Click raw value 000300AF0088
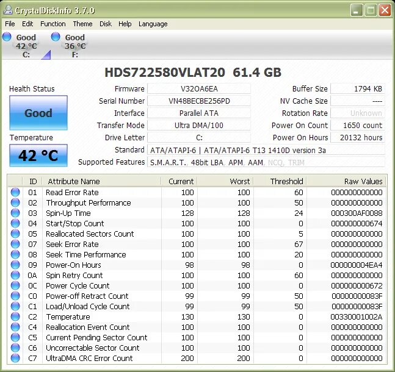Viewport: 395px width, 372px height. pos(357,213)
